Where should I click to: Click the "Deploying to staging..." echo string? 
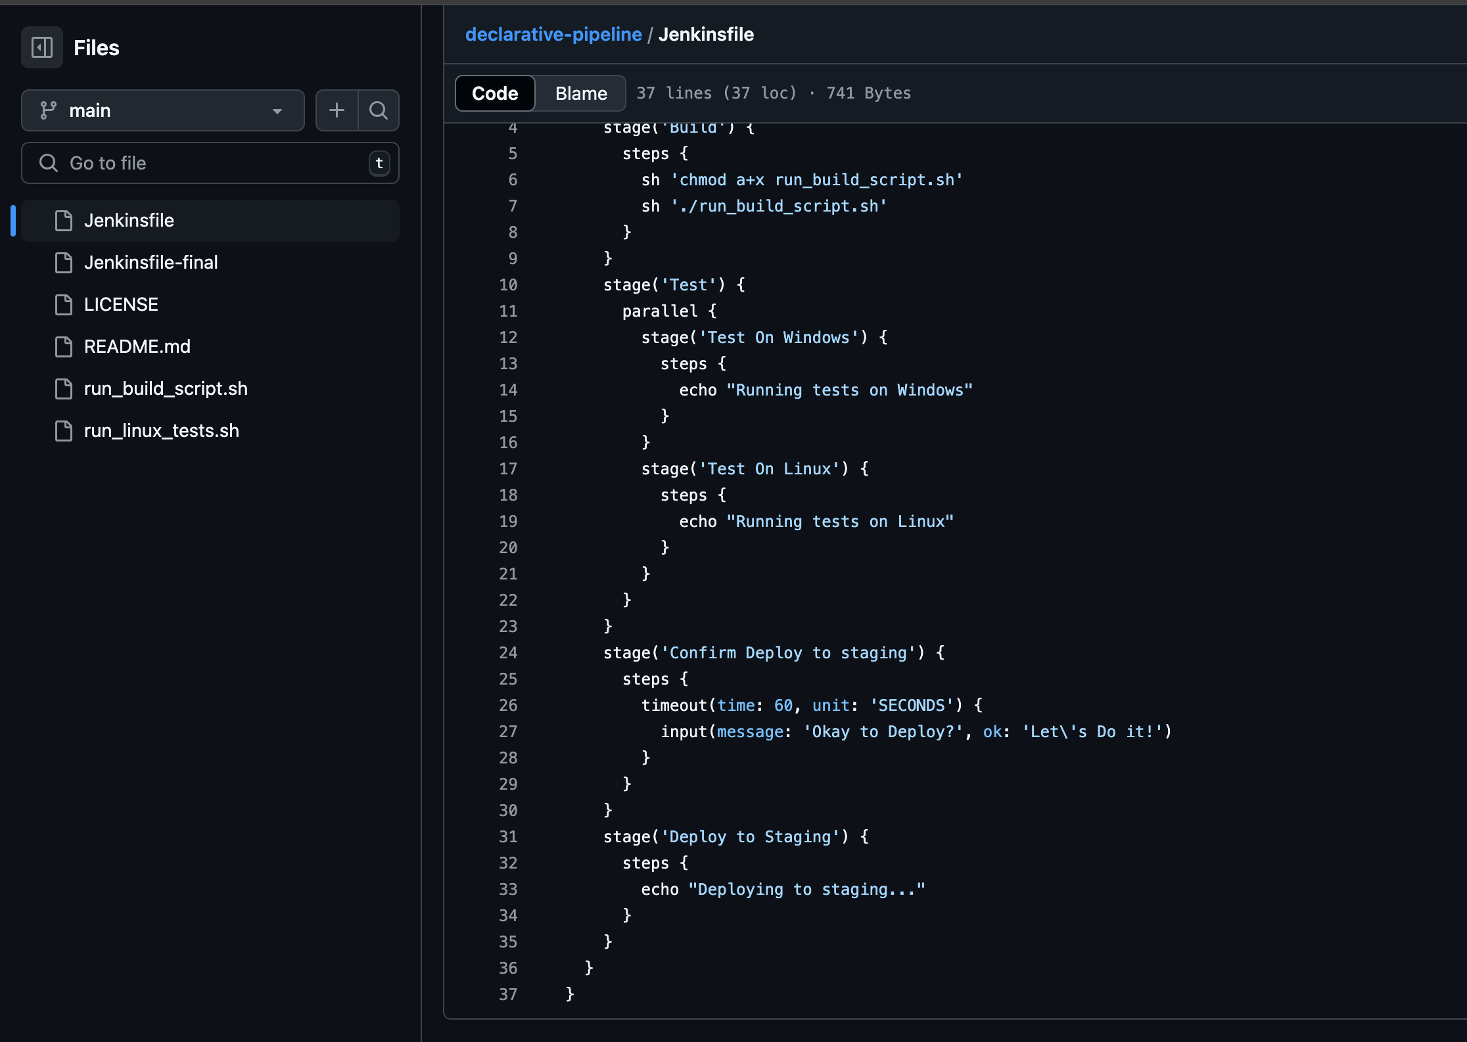(x=806, y=890)
